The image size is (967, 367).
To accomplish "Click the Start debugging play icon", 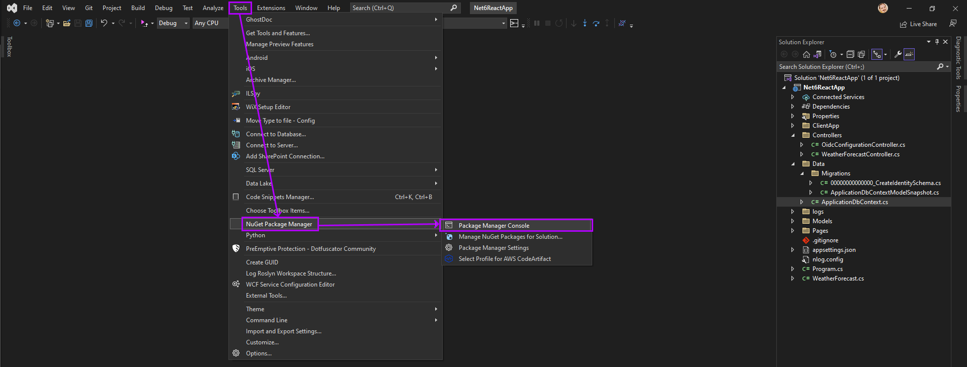I will [144, 23].
